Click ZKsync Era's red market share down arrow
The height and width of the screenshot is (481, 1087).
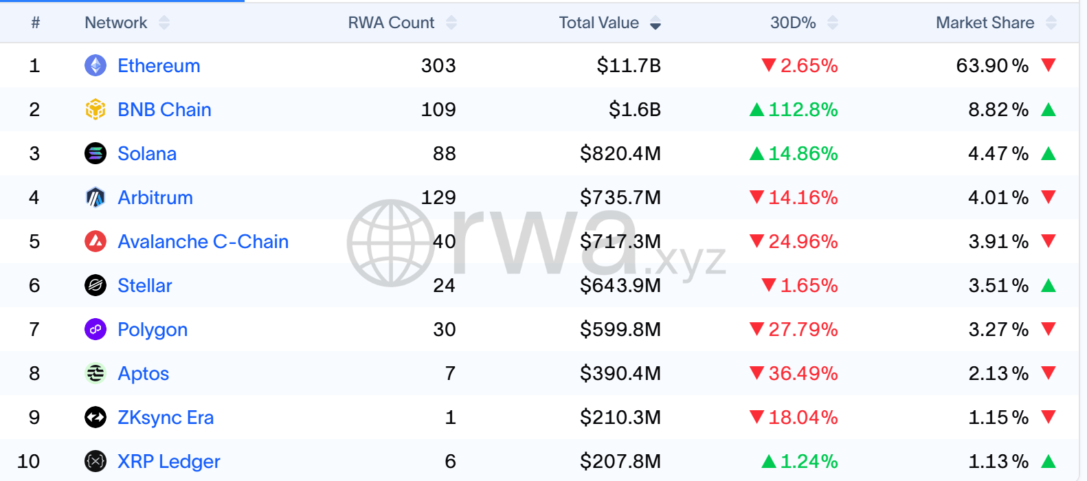[1049, 417]
